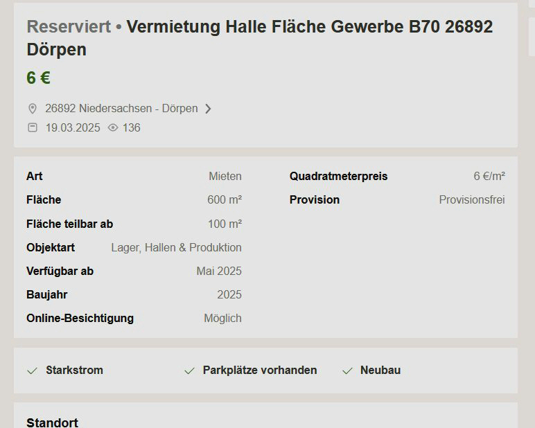Click the Quadratmeterpreis value 6 €/m²
This screenshot has height=428, width=535.
[489, 177]
